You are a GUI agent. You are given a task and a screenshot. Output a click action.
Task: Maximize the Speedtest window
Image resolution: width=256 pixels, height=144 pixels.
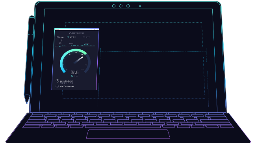coord(95,29)
